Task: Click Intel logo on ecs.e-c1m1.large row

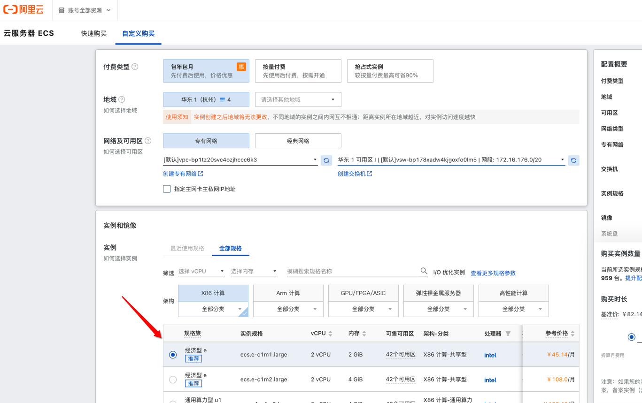Action: 490,355
